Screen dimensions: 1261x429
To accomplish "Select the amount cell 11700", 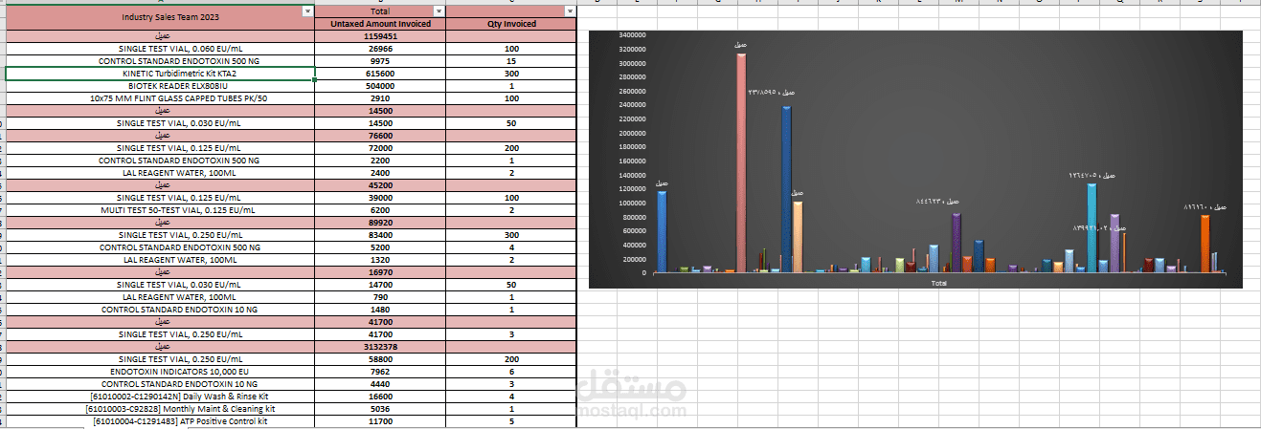I will point(380,420).
